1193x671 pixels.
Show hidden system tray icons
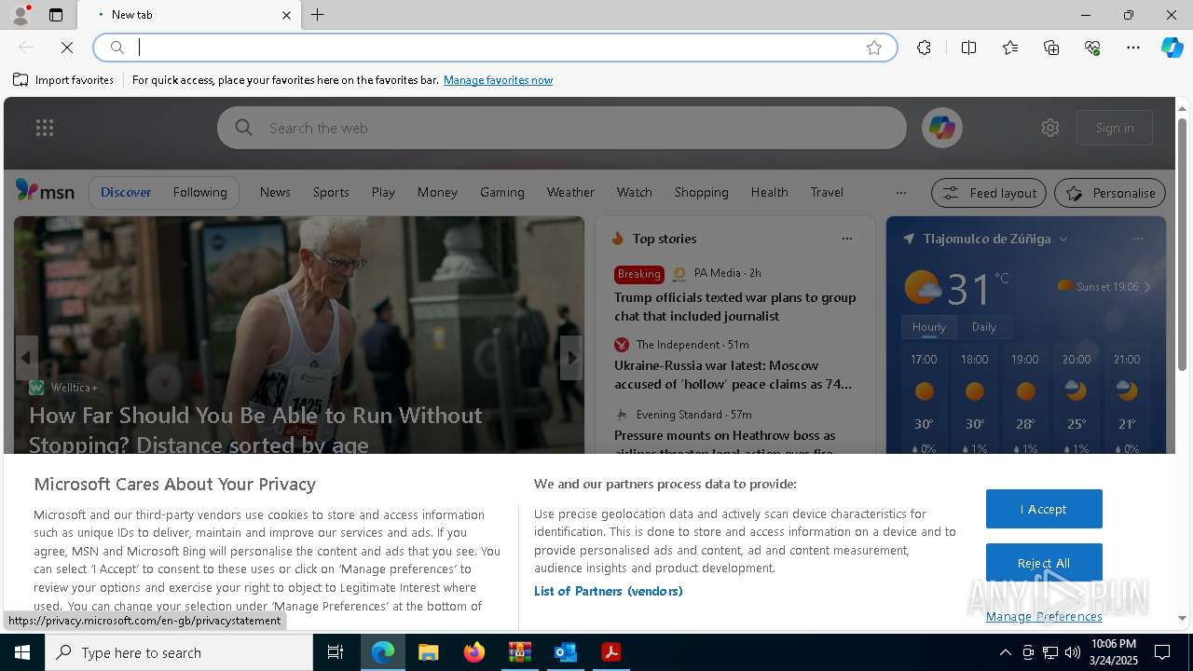click(x=1005, y=652)
